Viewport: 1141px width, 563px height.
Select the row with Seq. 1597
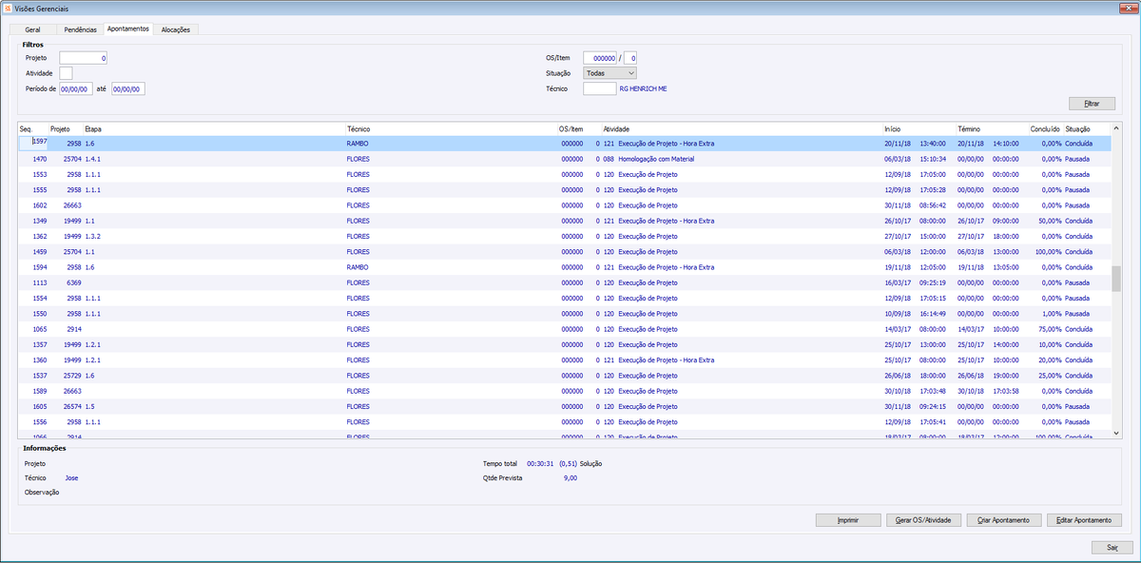pyautogui.click(x=565, y=144)
